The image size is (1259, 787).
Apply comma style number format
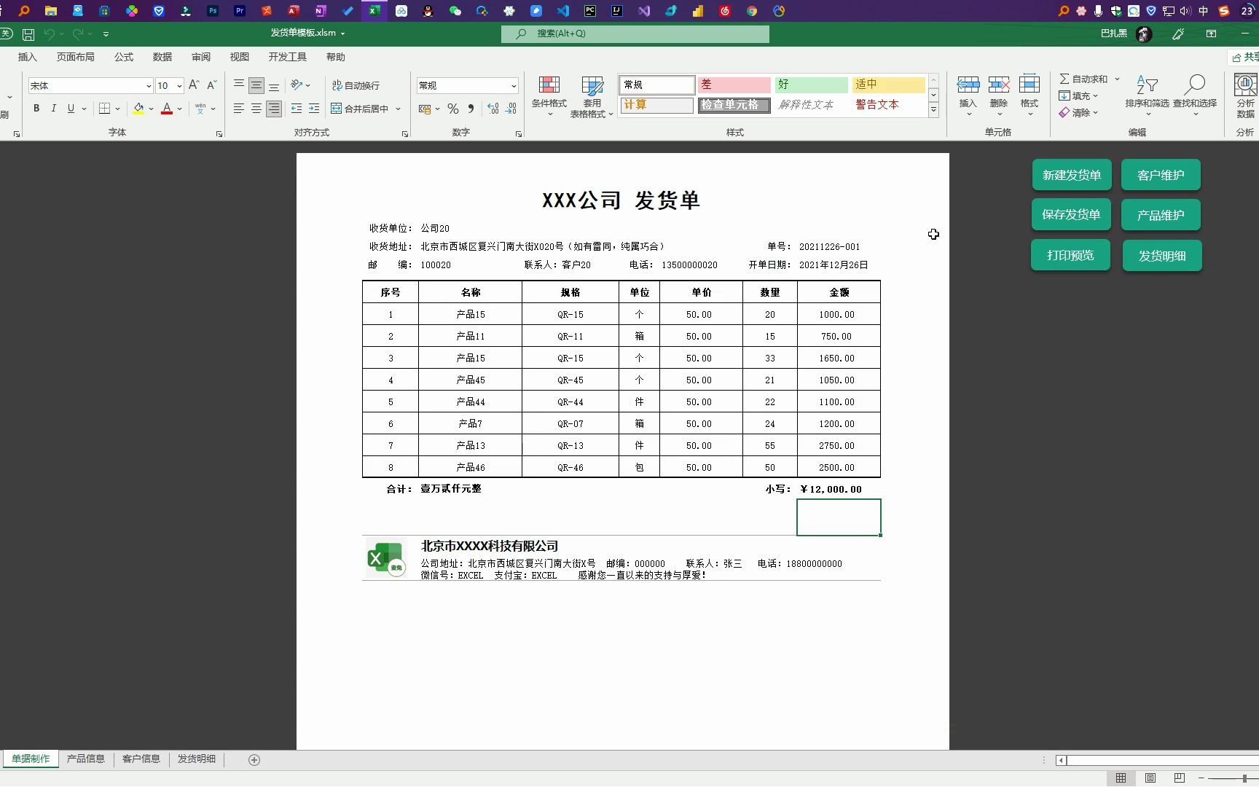pos(471,109)
